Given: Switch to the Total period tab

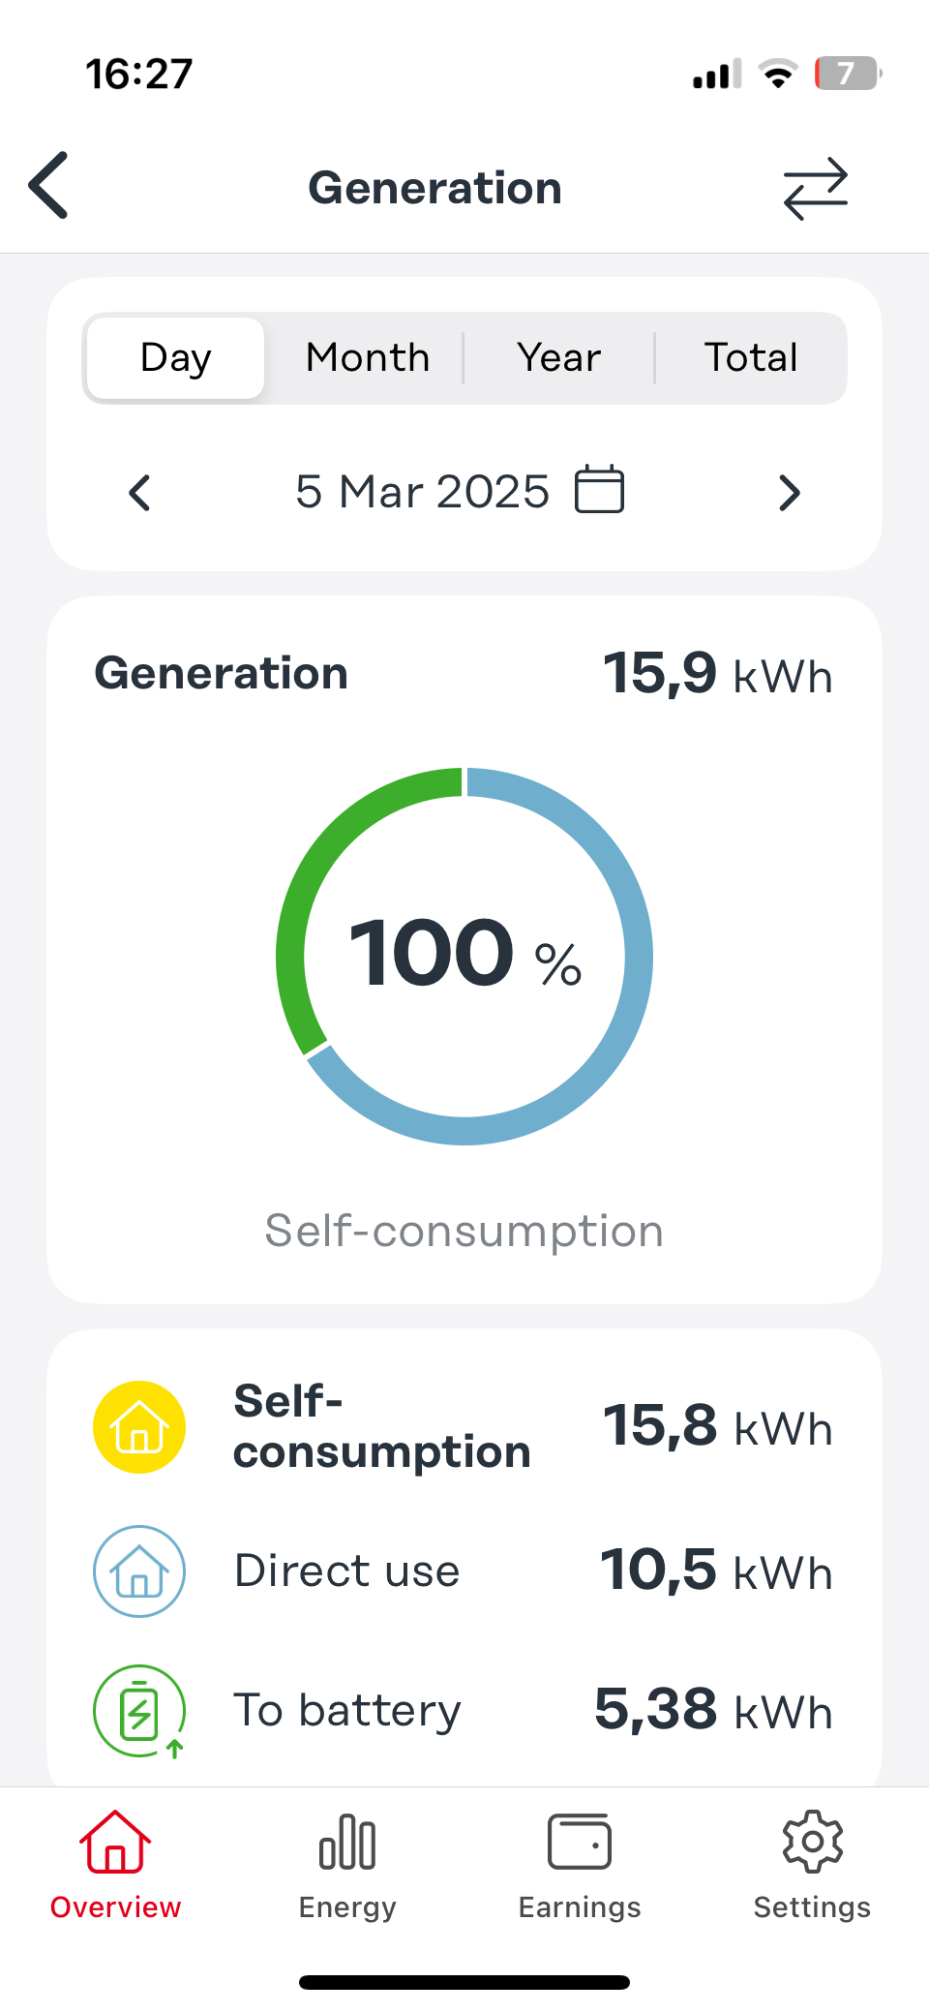Looking at the screenshot, I should [751, 358].
